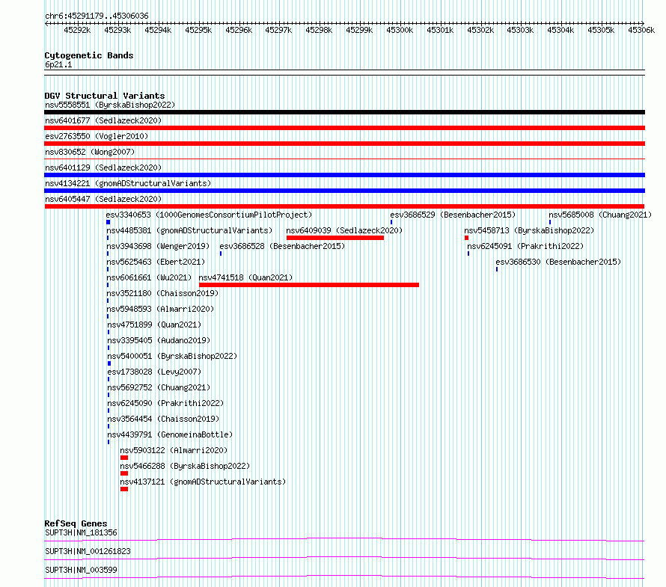666x587 pixels.
Task: Click the 6p21.1 cytogenetic band label
Action: (x=58, y=64)
